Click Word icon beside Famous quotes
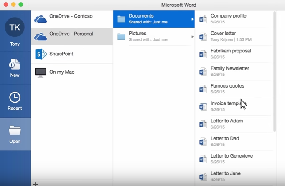 point(203,89)
